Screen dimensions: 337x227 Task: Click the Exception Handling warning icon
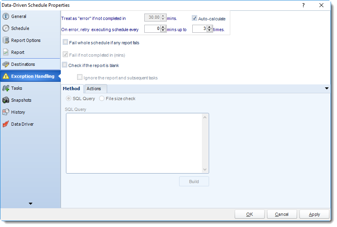pyautogui.click(x=6, y=76)
